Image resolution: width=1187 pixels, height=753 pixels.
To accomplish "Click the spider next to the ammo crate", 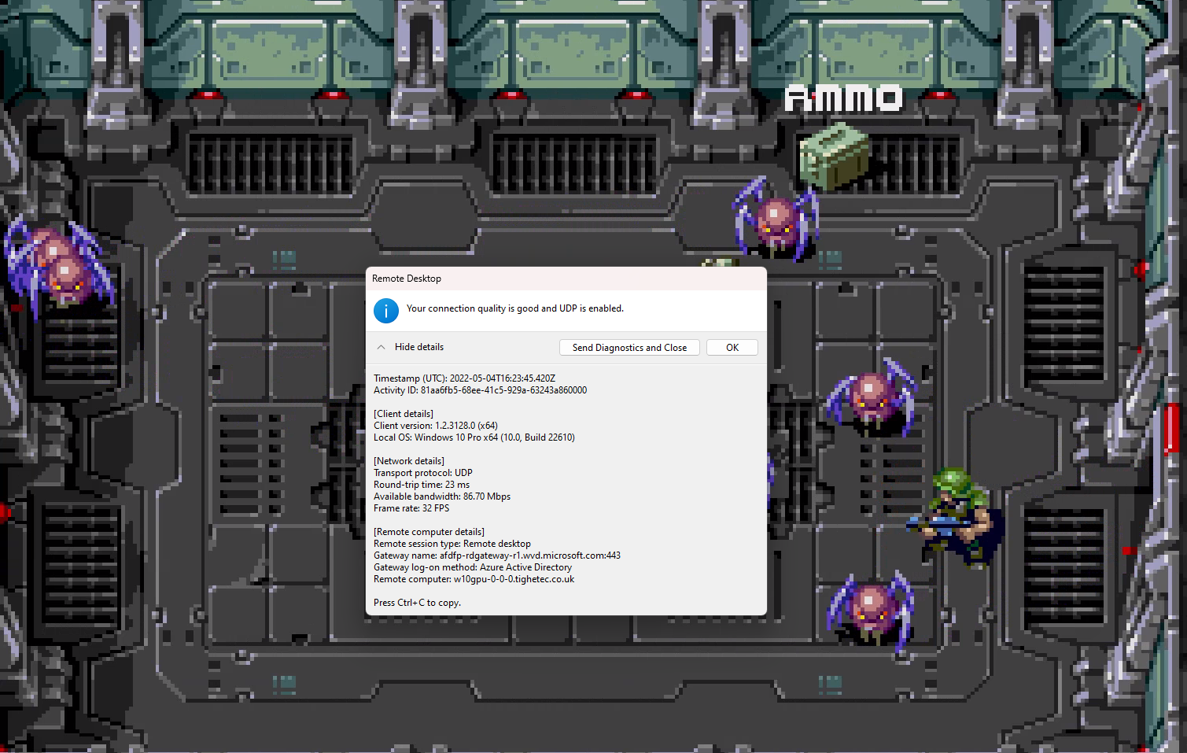I will coord(776,220).
